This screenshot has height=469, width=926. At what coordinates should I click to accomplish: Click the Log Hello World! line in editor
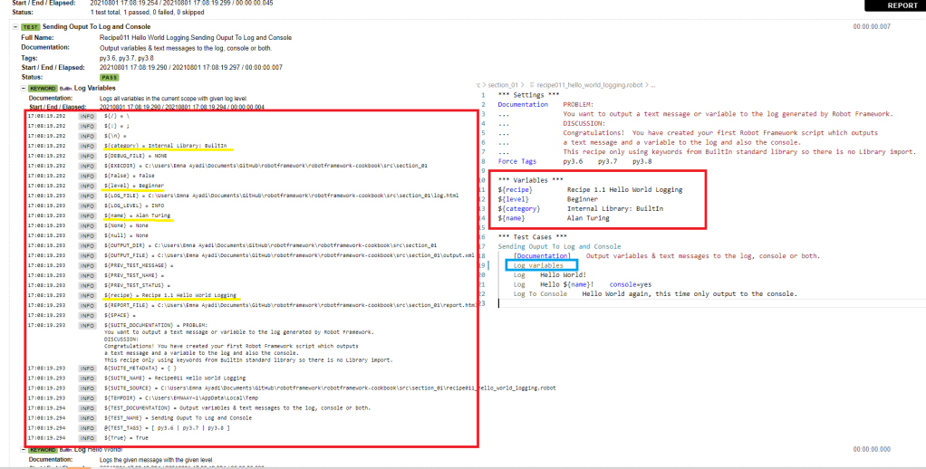click(x=550, y=275)
